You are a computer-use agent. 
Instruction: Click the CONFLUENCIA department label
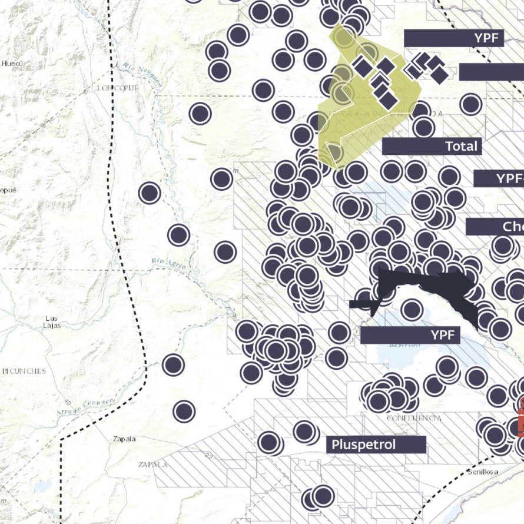[x=414, y=418]
